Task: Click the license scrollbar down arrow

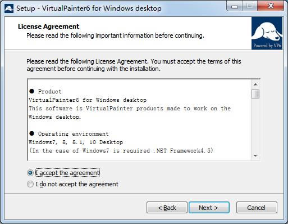Action: click(x=255, y=155)
